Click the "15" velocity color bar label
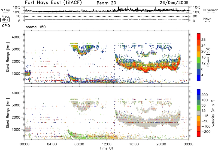The height and width of the screenshot is (150, 218). (x=203, y=110)
